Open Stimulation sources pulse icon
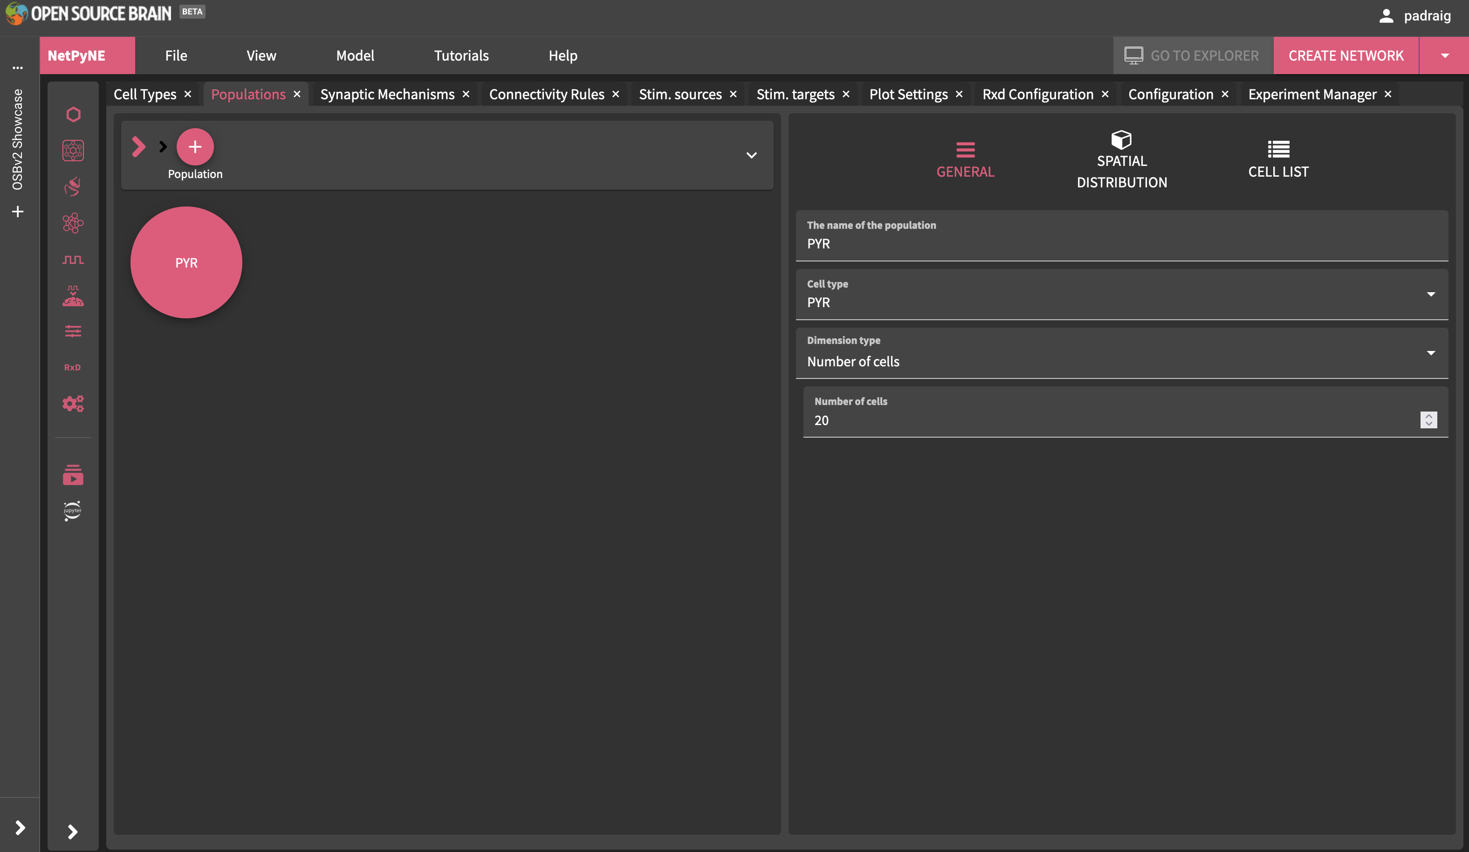 73,260
